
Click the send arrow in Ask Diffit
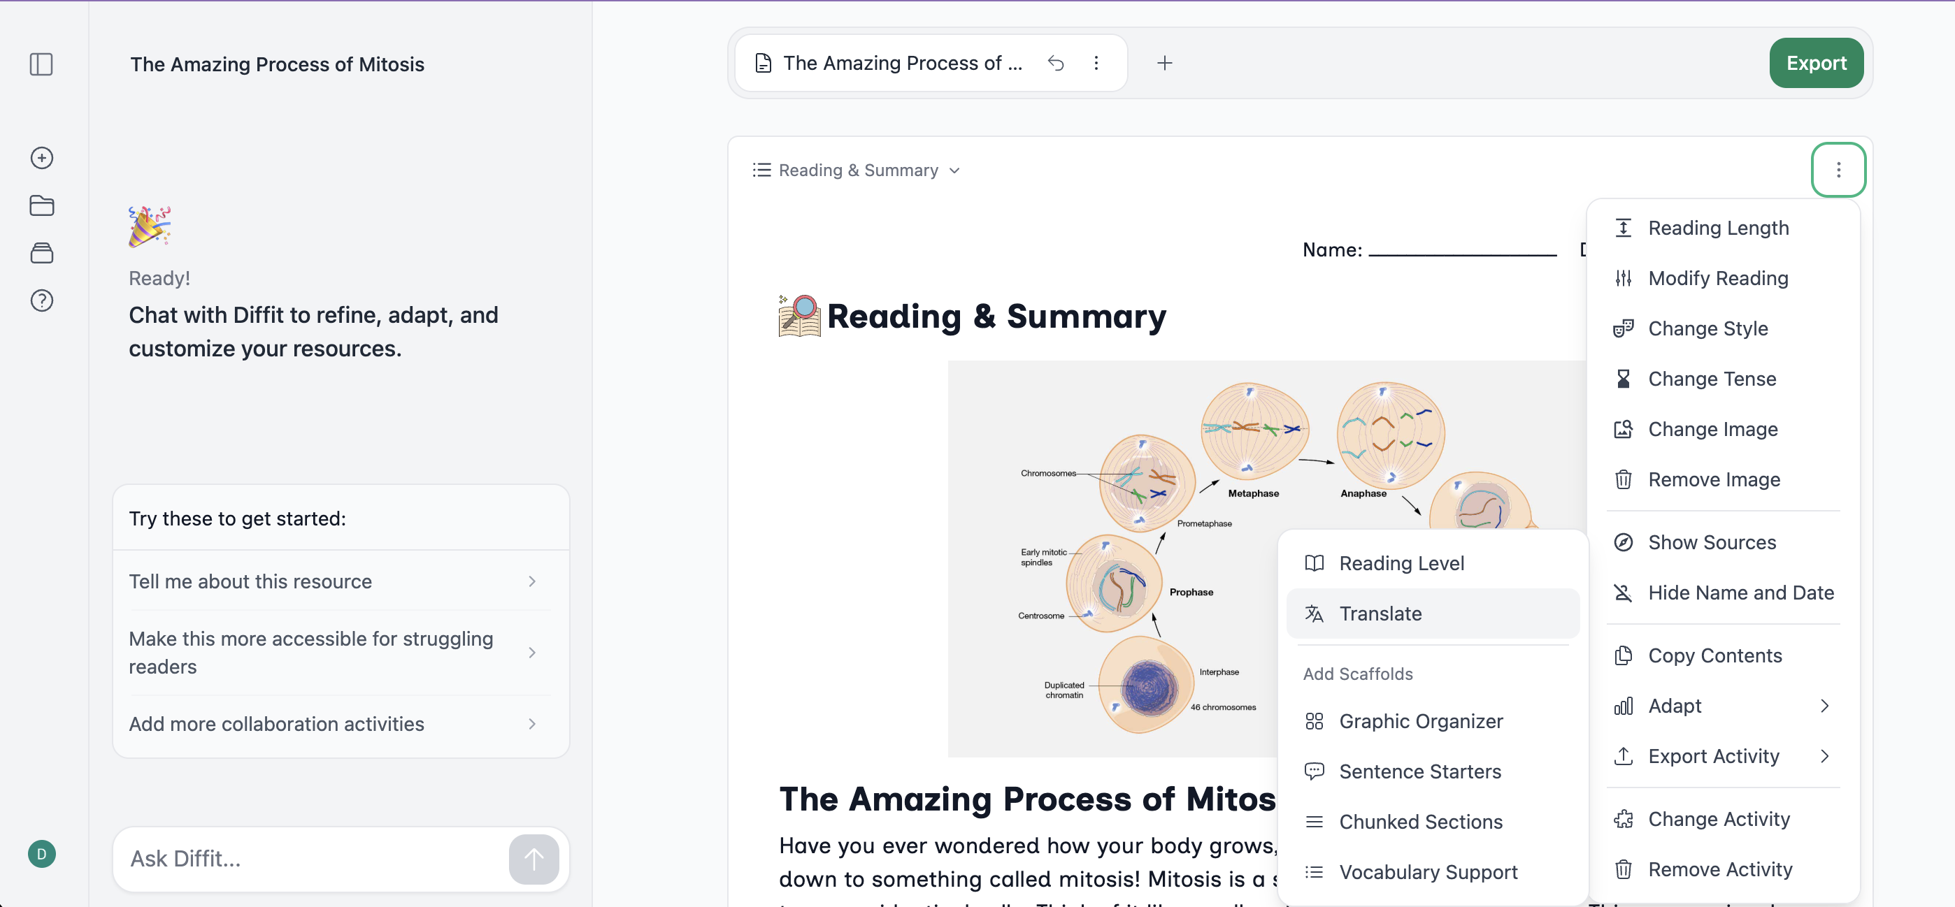pos(533,859)
